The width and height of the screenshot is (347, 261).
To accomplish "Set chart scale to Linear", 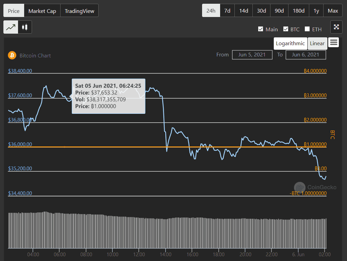I will tap(317, 43).
